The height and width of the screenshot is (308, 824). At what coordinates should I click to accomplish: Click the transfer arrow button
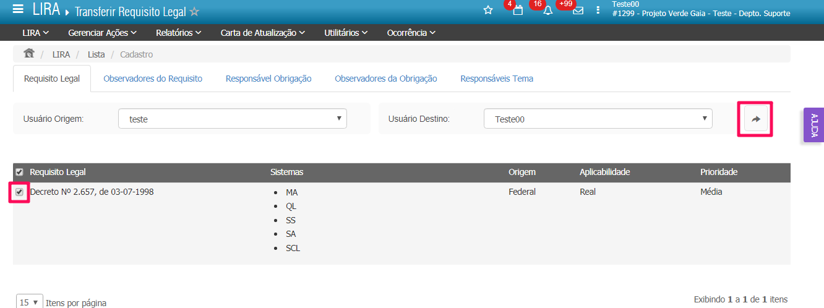(x=755, y=119)
